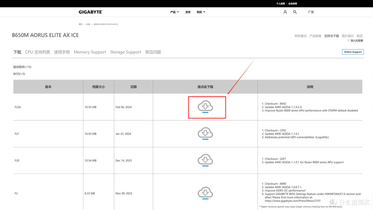This screenshot has height=210, width=373.
Task: Collapse the BIOS(+5) section
Action: coord(19,74)
